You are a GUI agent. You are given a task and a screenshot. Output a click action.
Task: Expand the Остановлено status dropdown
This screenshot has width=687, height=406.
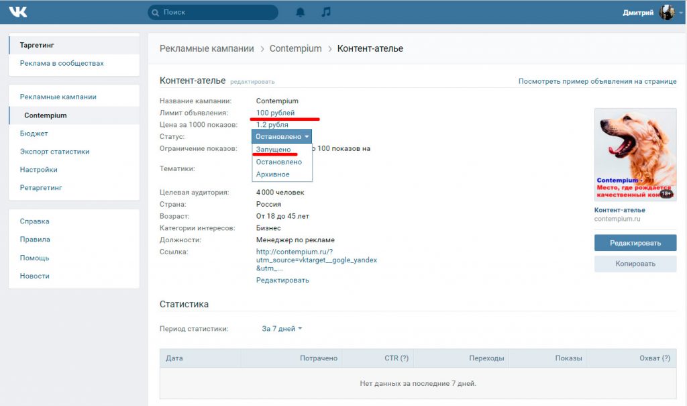(282, 137)
